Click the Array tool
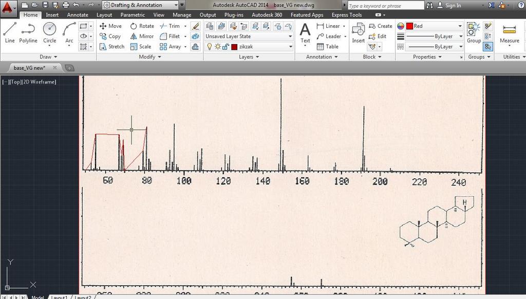The height and width of the screenshot is (299, 526). [171, 47]
